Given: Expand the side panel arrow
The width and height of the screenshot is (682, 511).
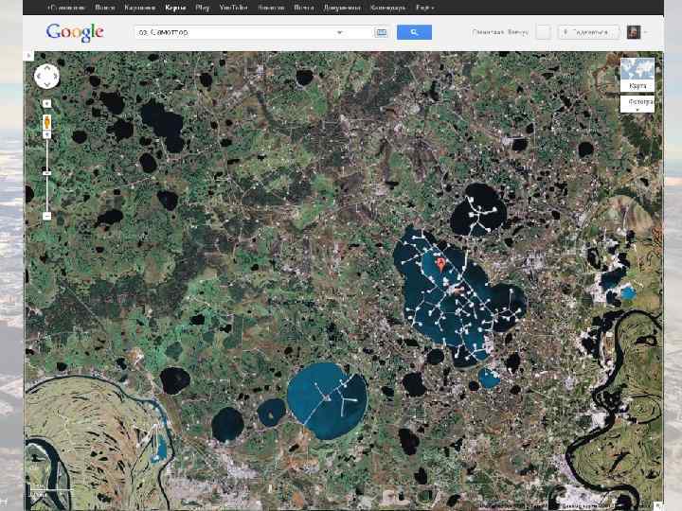Looking at the screenshot, I should [x=28, y=56].
